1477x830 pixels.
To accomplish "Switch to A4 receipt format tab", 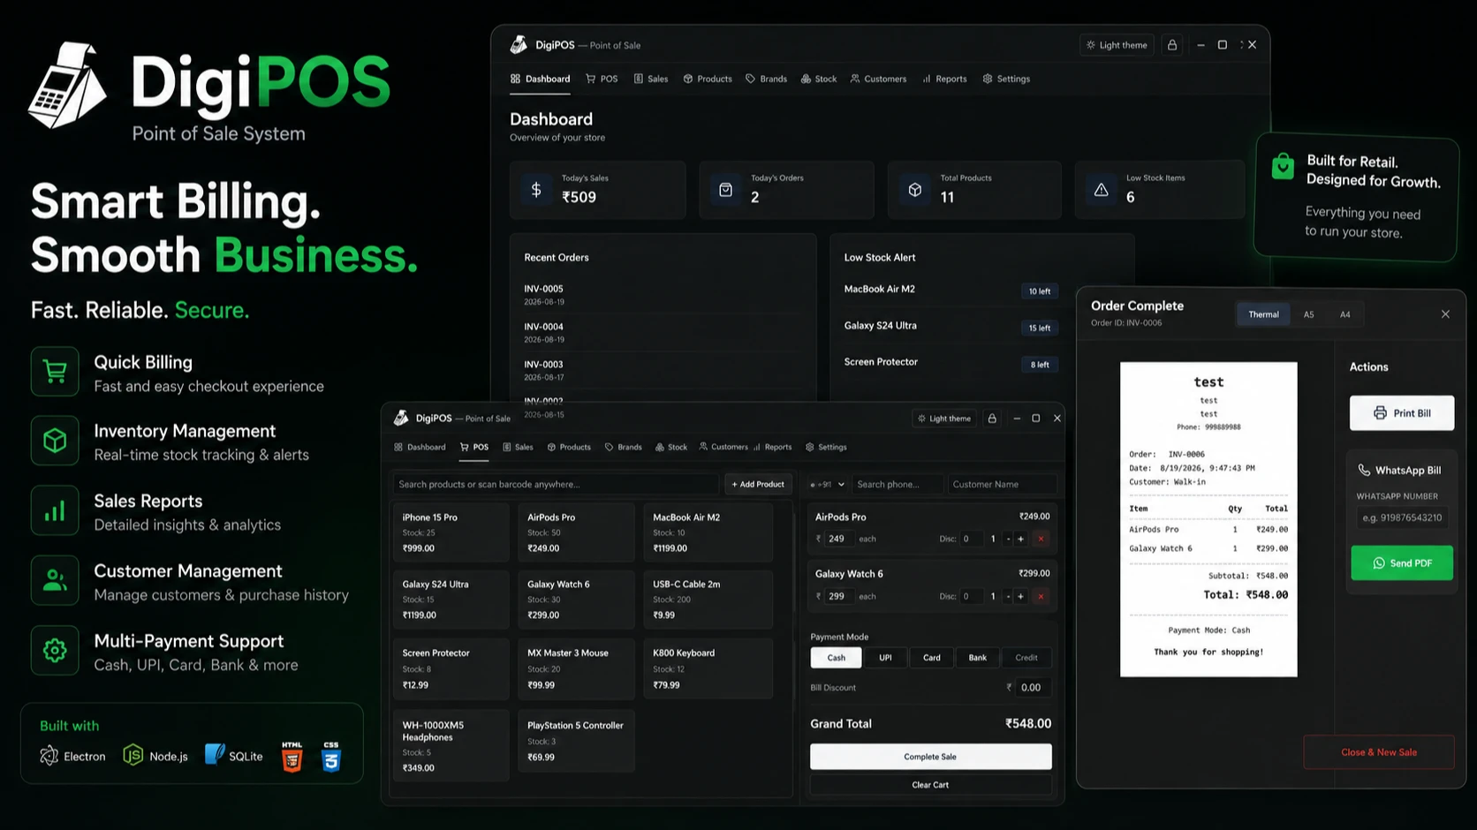I will click(x=1344, y=314).
